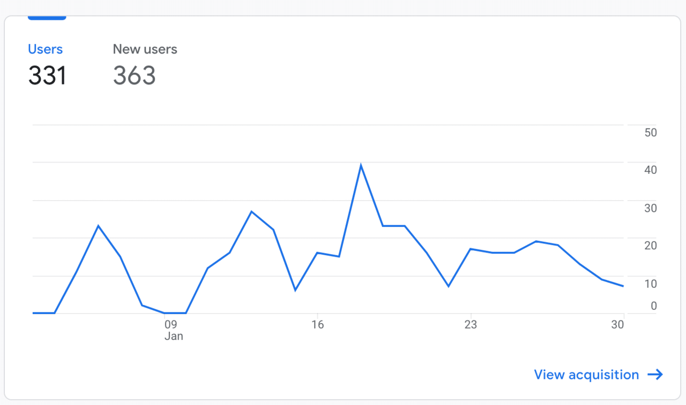
Task: Click the 16 date label on x-axis
Action: (x=317, y=325)
